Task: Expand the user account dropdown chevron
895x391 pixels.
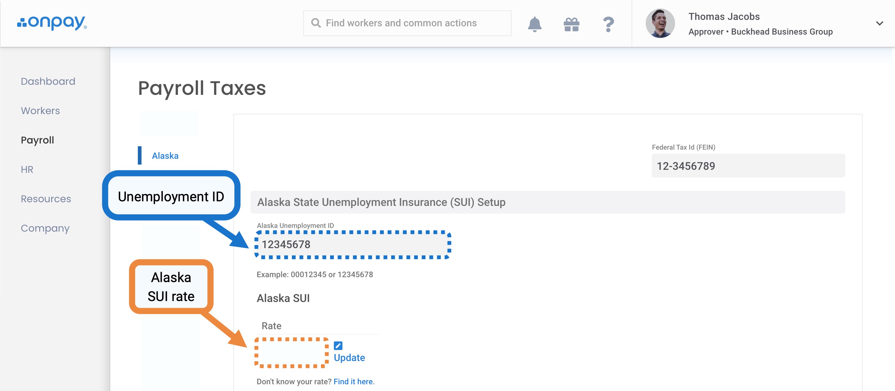Action: [879, 23]
